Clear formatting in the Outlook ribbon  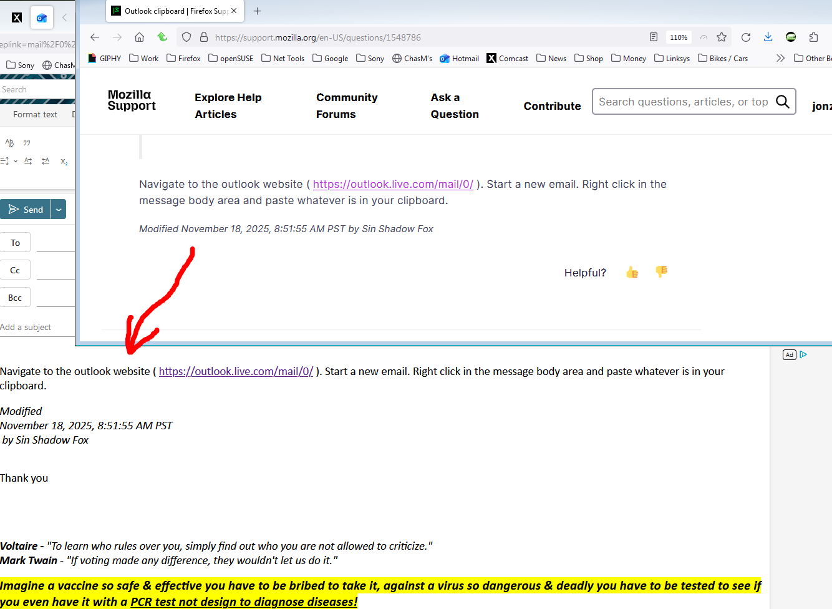coord(9,143)
